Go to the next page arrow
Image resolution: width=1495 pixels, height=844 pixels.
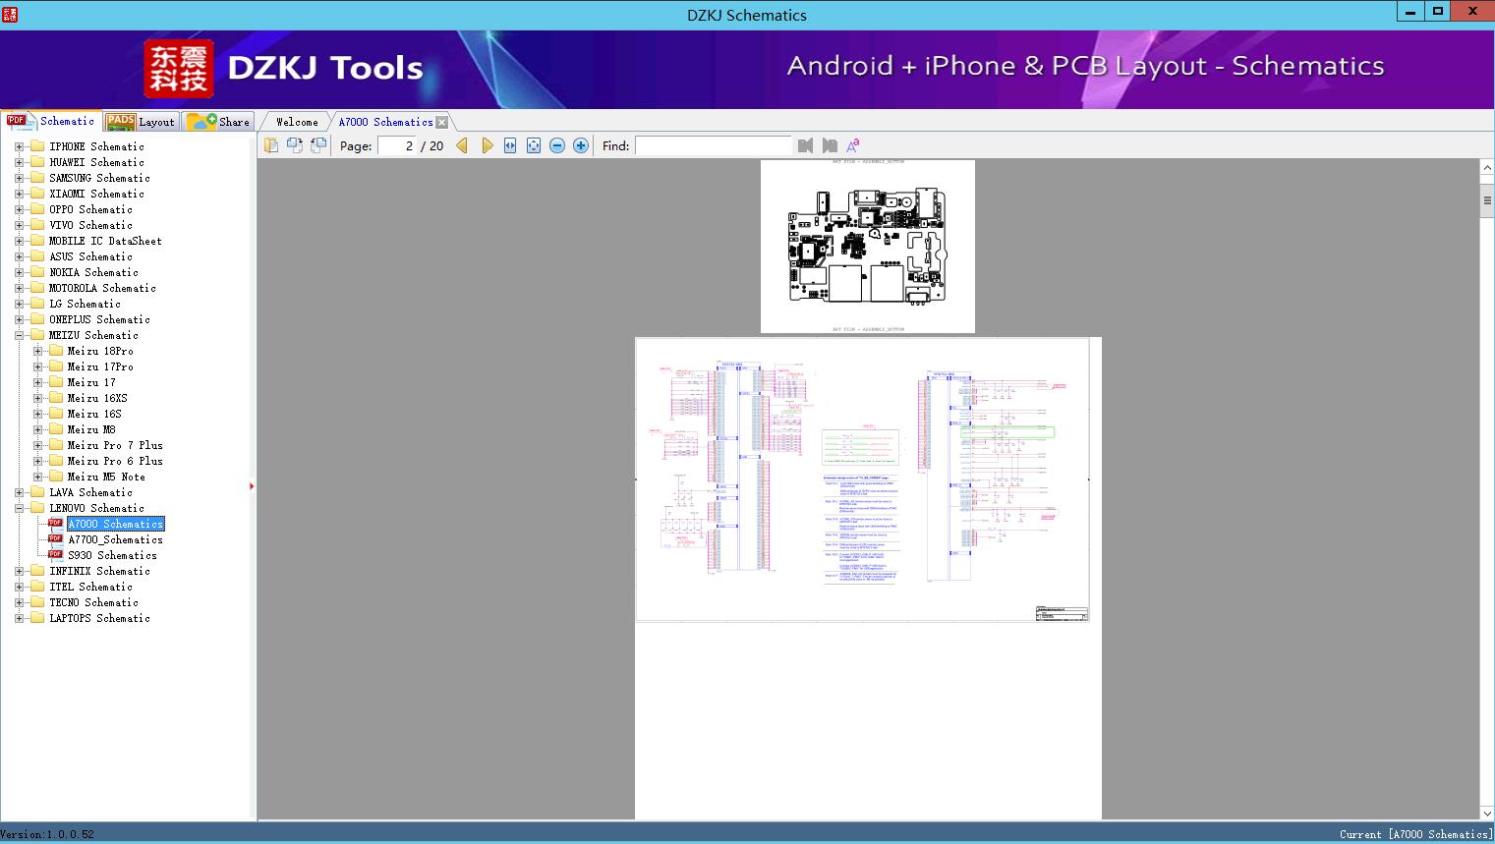(x=488, y=145)
